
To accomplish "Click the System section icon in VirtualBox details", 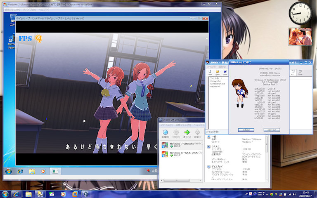I will [209, 147].
